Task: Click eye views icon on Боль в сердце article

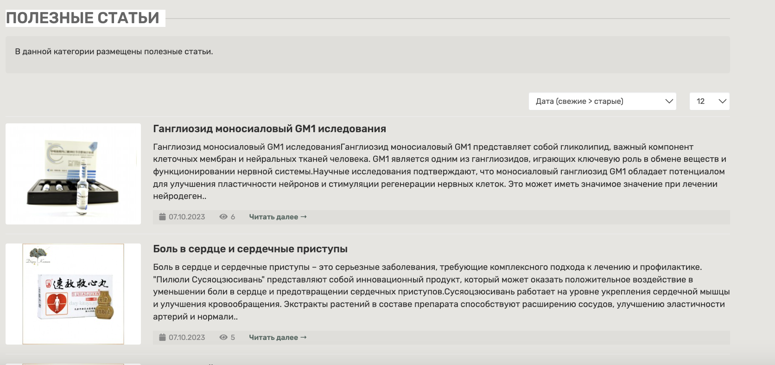Action: [x=223, y=337]
